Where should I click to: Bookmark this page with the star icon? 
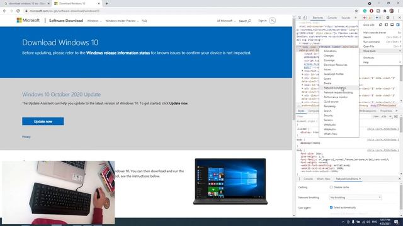pyautogui.click(x=356, y=11)
